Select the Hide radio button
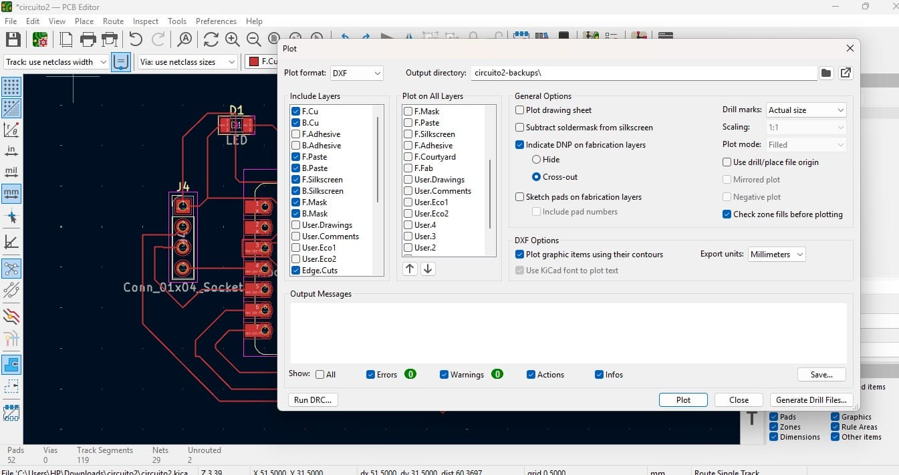The width and height of the screenshot is (899, 475). [536, 160]
